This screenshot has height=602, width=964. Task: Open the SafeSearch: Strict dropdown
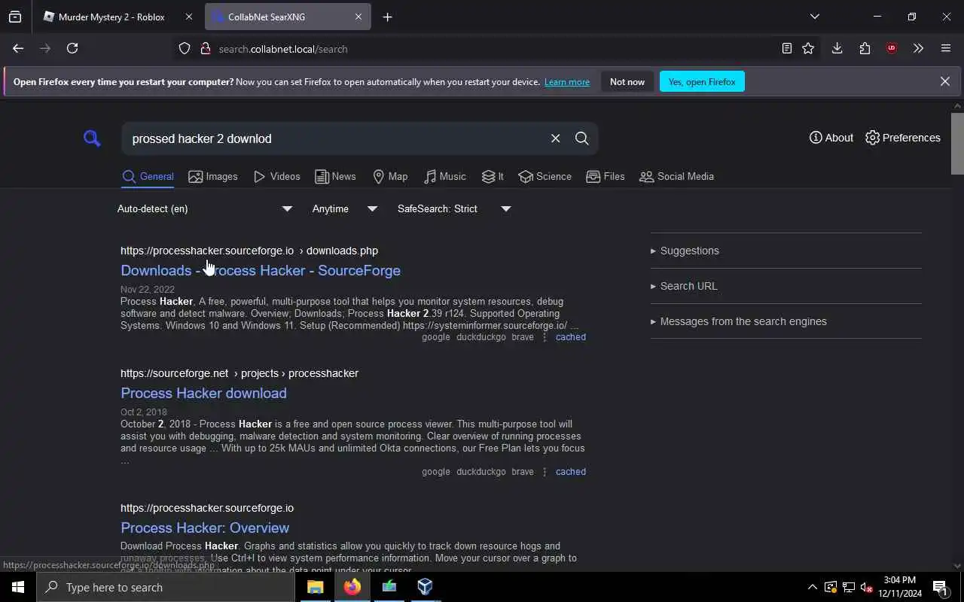coord(453,208)
